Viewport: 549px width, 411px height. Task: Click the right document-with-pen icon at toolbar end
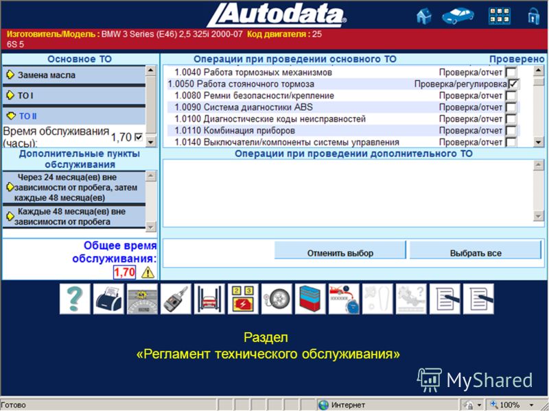point(478,299)
